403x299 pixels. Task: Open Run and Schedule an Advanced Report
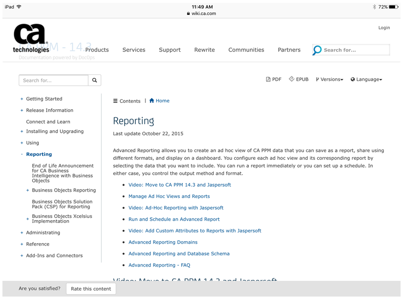tap(174, 219)
